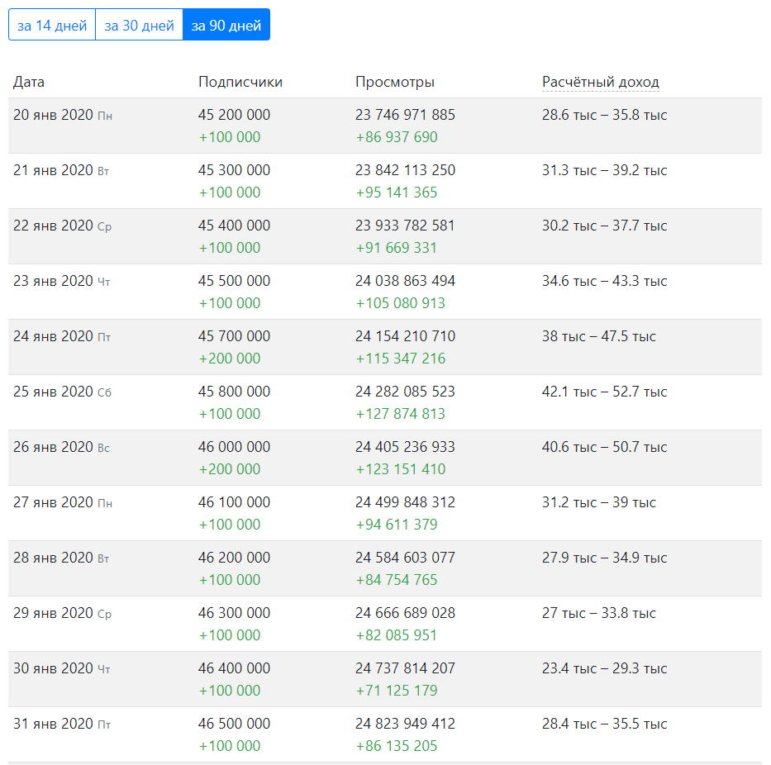771x765 pixels.
Task: Click views gain '+127 874 813'
Action: 400,414
